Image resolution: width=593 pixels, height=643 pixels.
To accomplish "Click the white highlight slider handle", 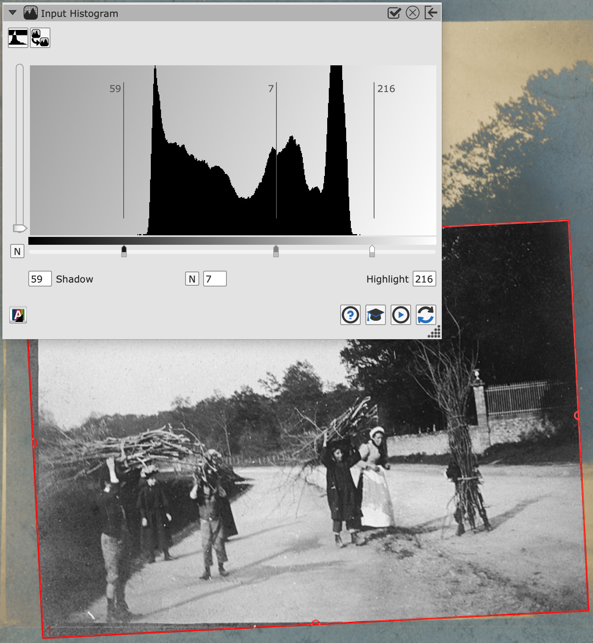I will (x=372, y=251).
